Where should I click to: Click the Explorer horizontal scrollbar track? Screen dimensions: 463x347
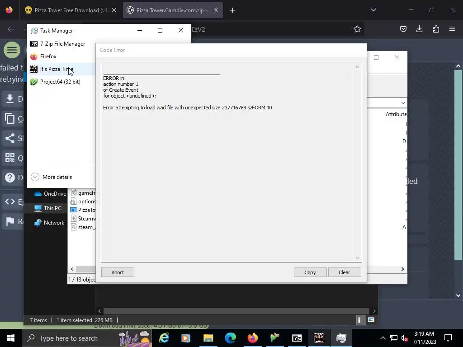click(236, 311)
